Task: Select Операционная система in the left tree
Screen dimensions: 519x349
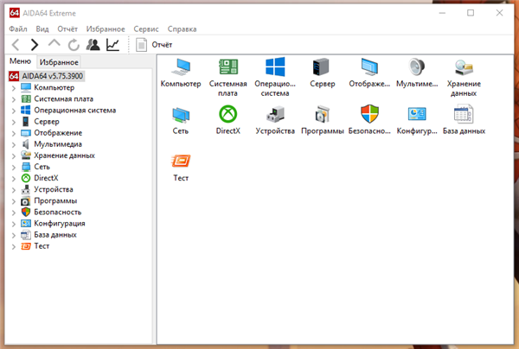Action: tap(75, 110)
